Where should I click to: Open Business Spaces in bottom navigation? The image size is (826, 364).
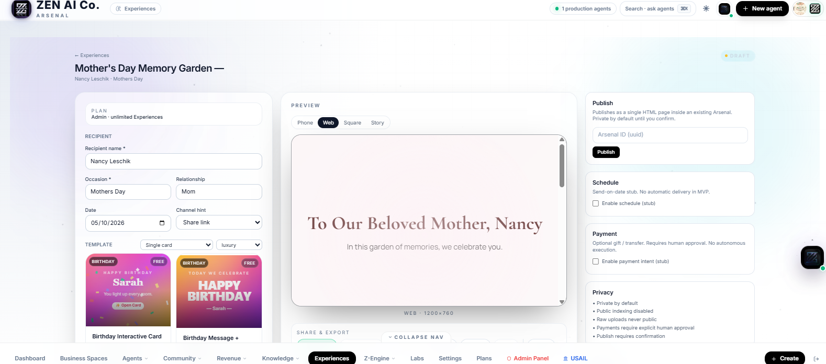84,358
